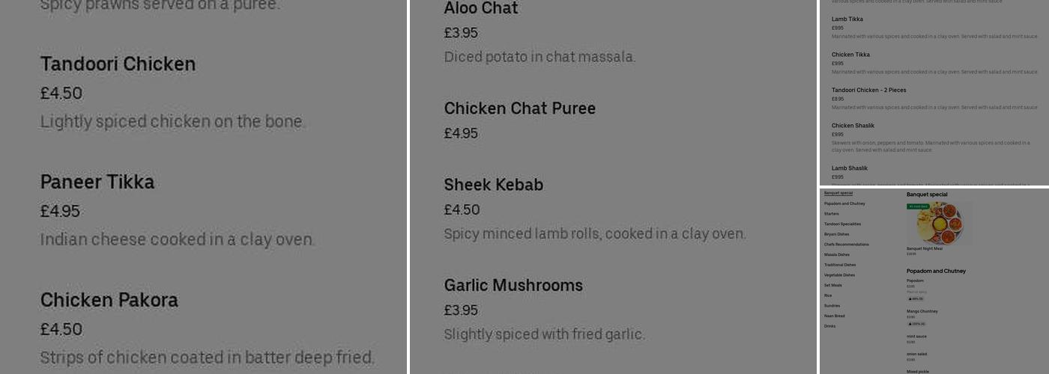Go to the Starters category
The image size is (1049, 374).
[832, 214]
